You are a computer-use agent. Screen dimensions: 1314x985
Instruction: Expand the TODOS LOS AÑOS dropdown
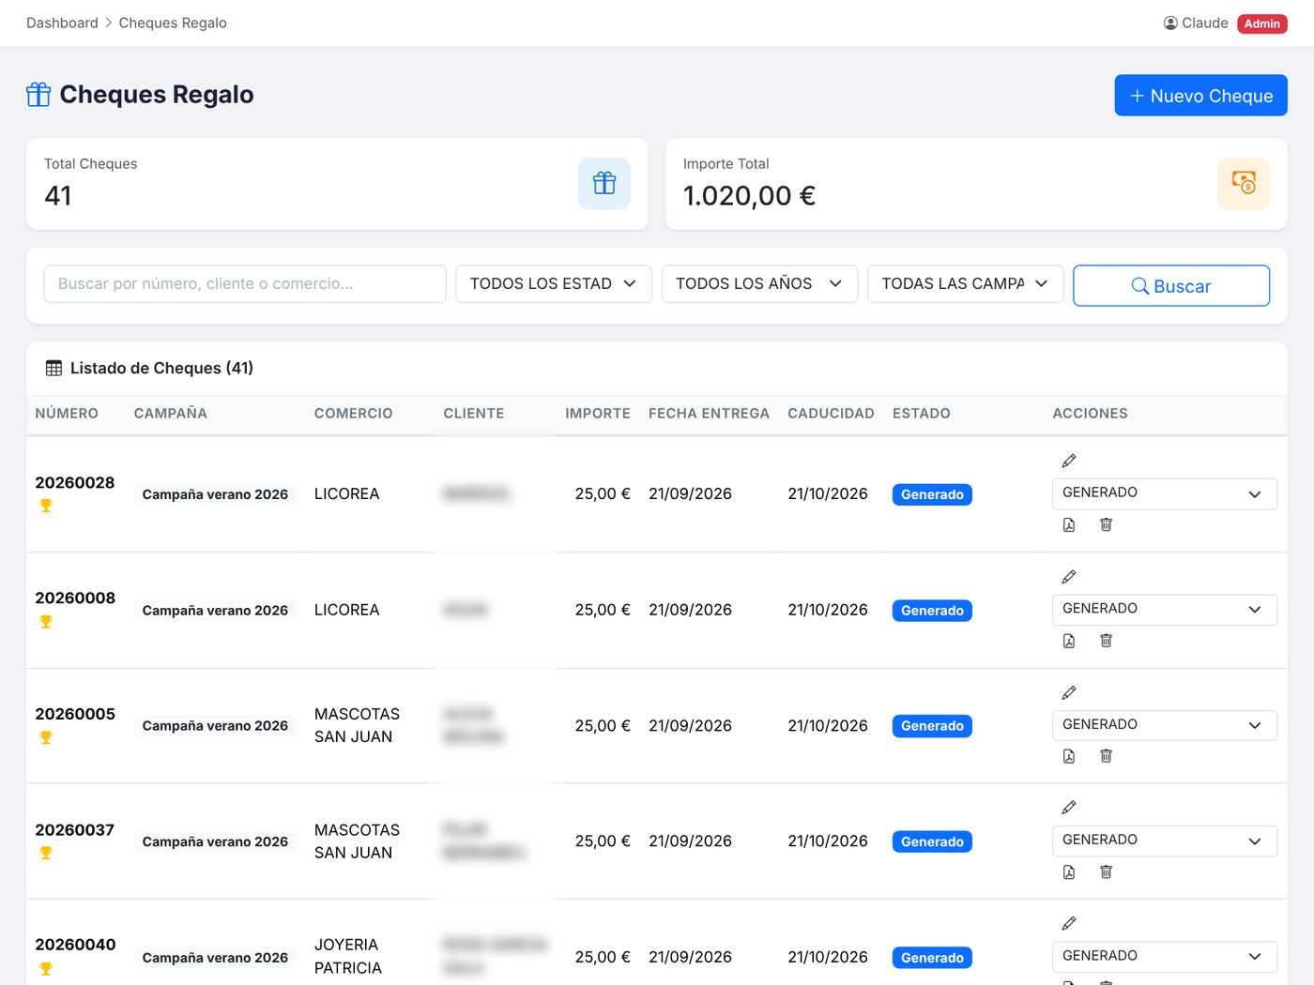[759, 283]
